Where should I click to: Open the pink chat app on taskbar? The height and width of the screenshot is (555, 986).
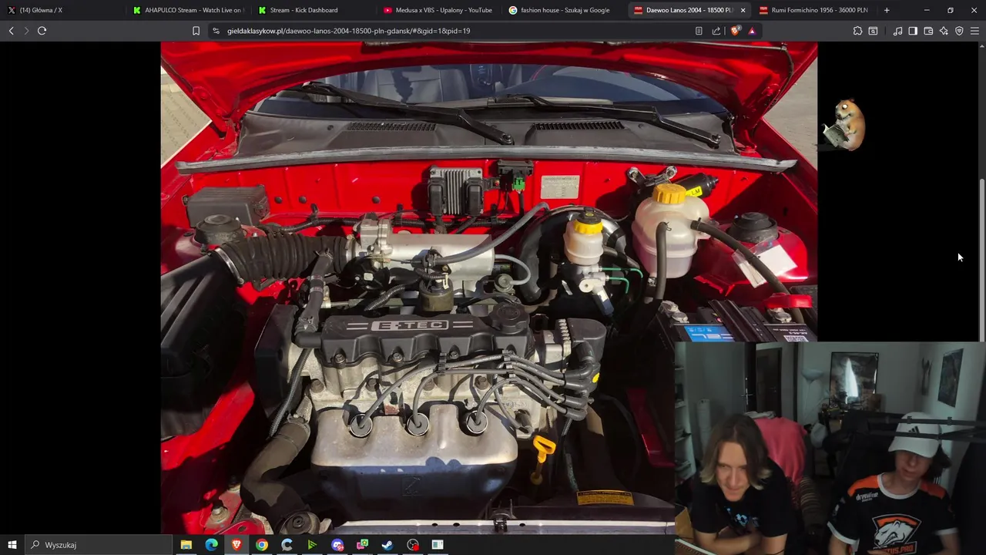(362, 545)
